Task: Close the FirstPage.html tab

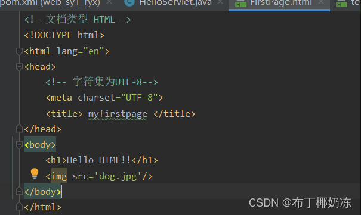Action: click(x=320, y=2)
